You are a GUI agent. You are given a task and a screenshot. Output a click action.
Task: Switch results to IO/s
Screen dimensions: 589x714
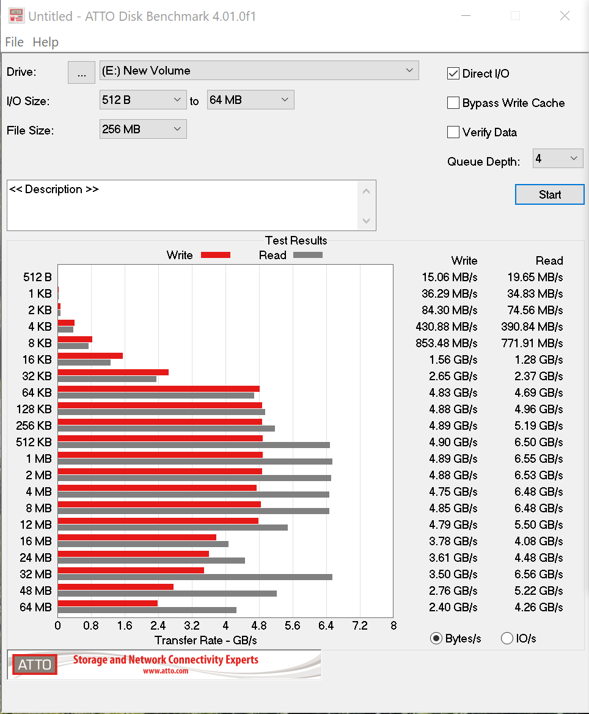(507, 639)
